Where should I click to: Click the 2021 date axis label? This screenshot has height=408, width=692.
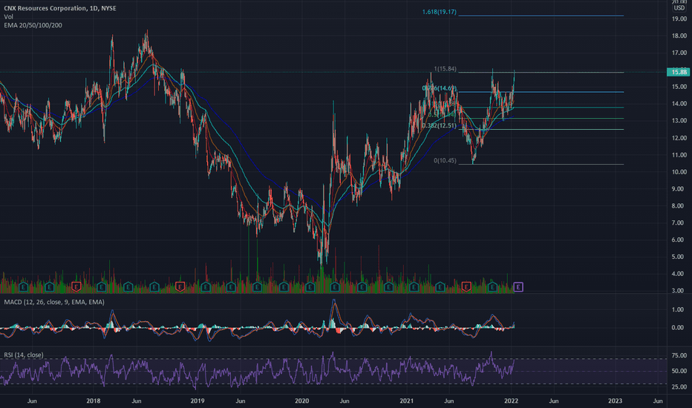(406, 401)
